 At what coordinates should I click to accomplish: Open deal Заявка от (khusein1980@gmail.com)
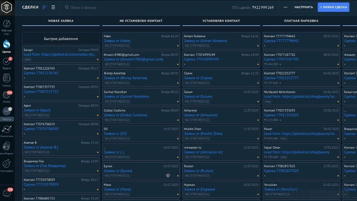pyautogui.click(x=134, y=59)
